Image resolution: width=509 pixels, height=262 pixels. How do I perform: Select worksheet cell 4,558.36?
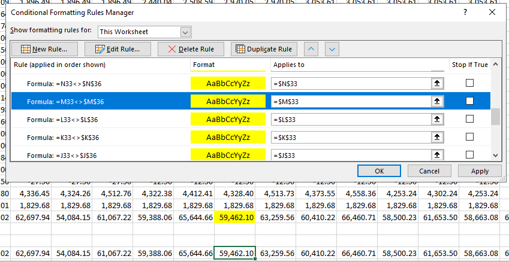[357, 194]
